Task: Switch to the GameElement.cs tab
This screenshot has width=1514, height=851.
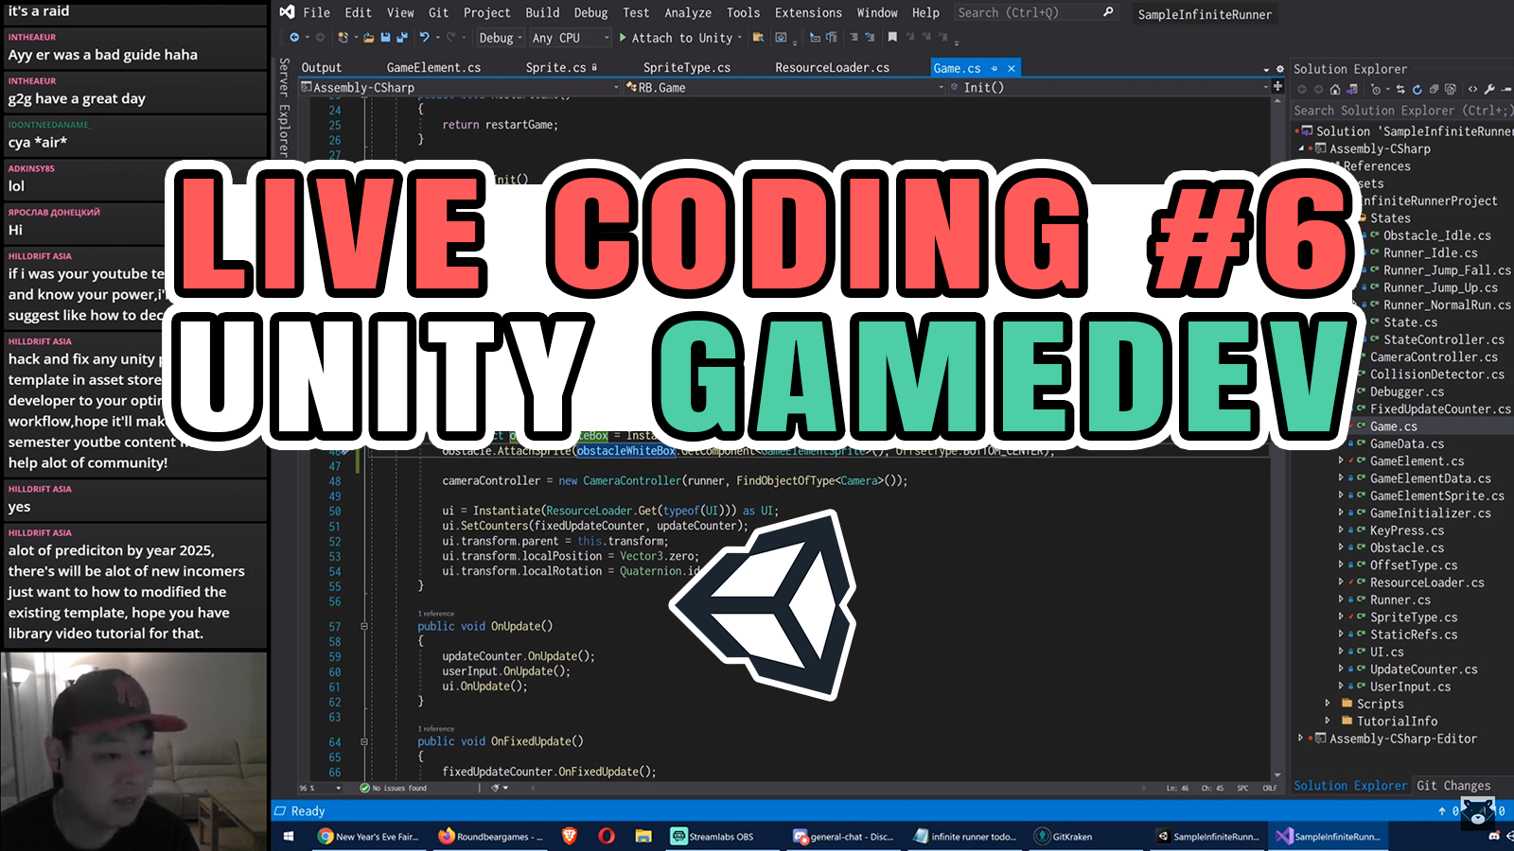Action: (x=433, y=68)
